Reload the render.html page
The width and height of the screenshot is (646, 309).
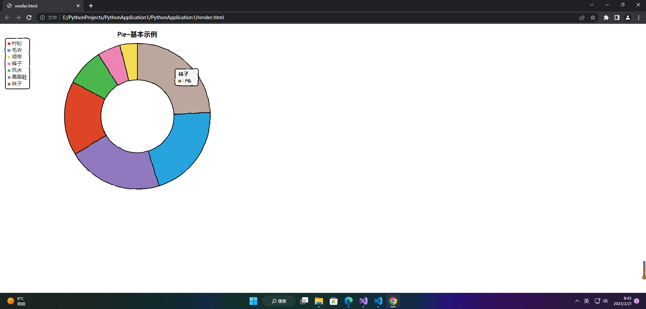(29, 18)
